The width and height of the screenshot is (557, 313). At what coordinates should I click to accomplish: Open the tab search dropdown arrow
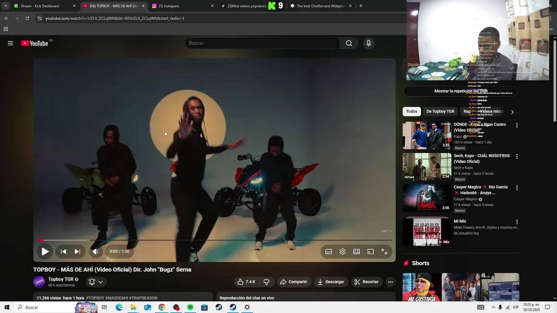6,6
